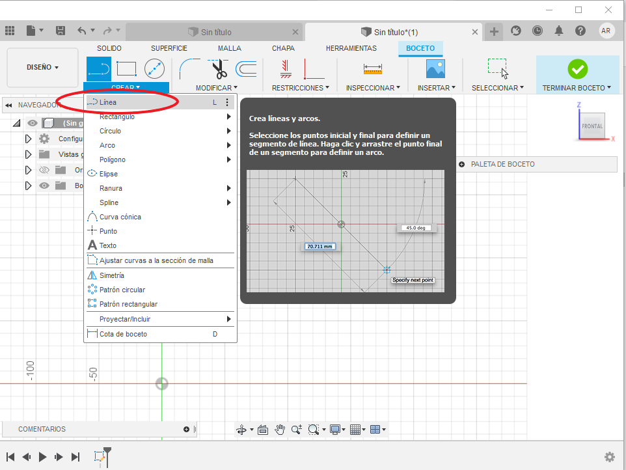Viewport: 626px width, 470px height.
Task: Choose Cota de boceto in the menu
Action: pos(160,334)
